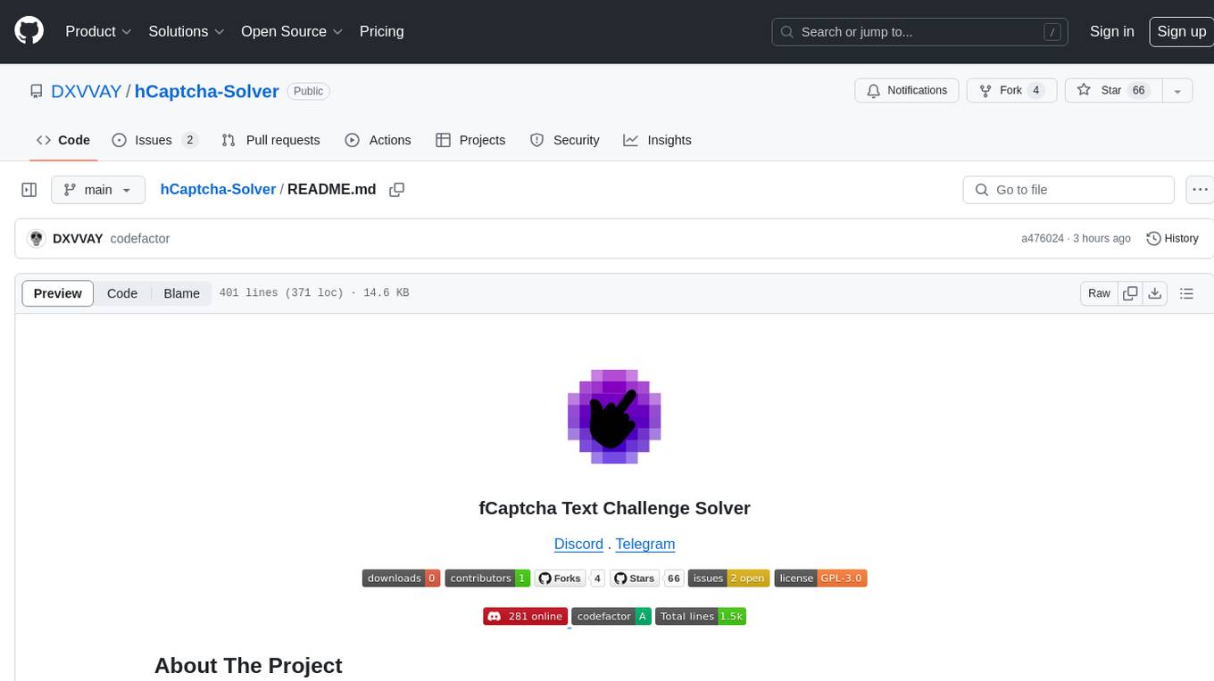
Task: Click the About The Project heading
Action: click(248, 666)
